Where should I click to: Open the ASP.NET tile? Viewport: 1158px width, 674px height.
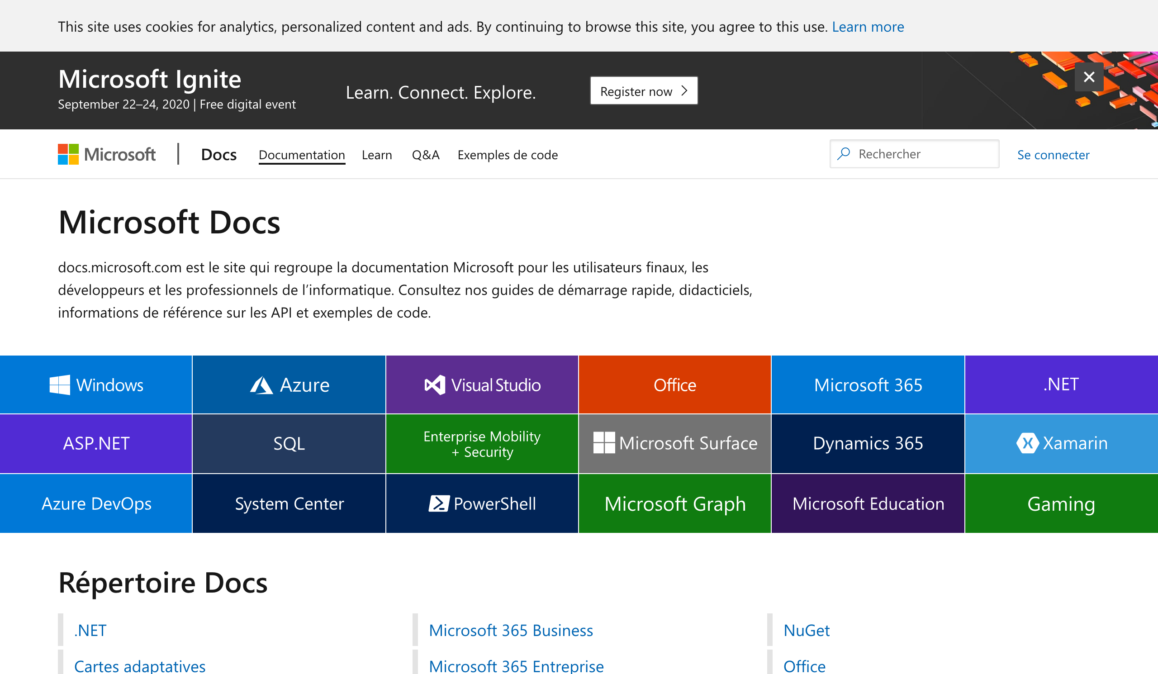(95, 443)
